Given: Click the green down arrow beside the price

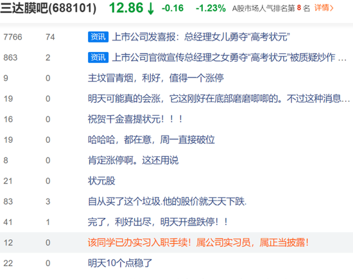Looking at the screenshot, I should pyautogui.click(x=151, y=8).
